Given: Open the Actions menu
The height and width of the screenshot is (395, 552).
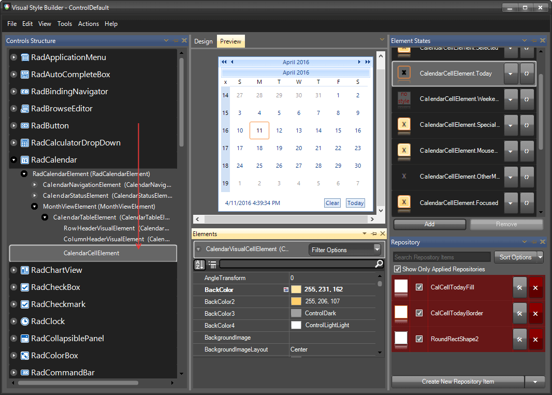Looking at the screenshot, I should [88, 24].
